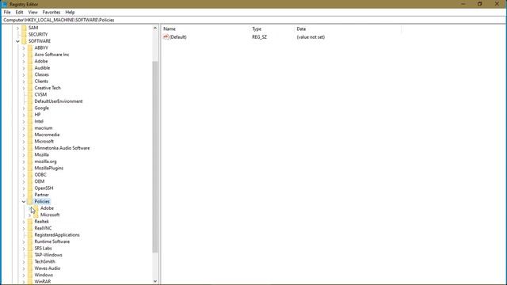Expand the SAM key
507x285 pixels.
pyautogui.click(x=17, y=28)
